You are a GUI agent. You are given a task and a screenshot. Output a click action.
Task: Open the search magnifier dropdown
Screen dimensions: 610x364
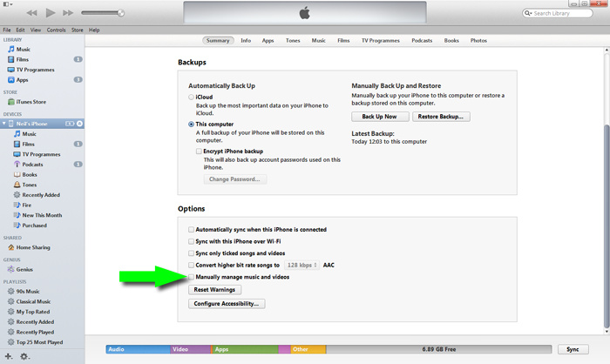(528, 13)
